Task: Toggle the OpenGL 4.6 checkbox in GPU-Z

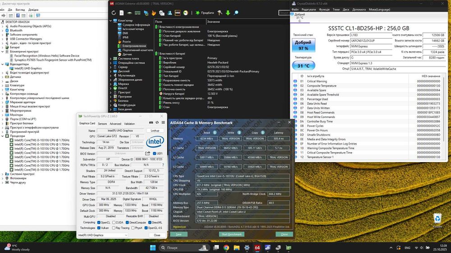Action: coord(146,228)
